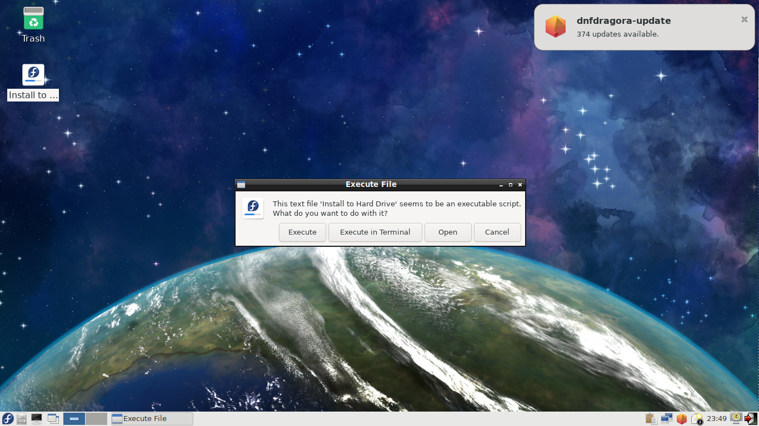Click the 23:49 panel clock
The height and width of the screenshot is (426, 759).
[717, 419]
